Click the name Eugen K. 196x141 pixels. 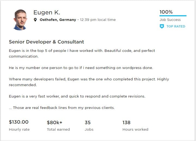[x=47, y=12]
